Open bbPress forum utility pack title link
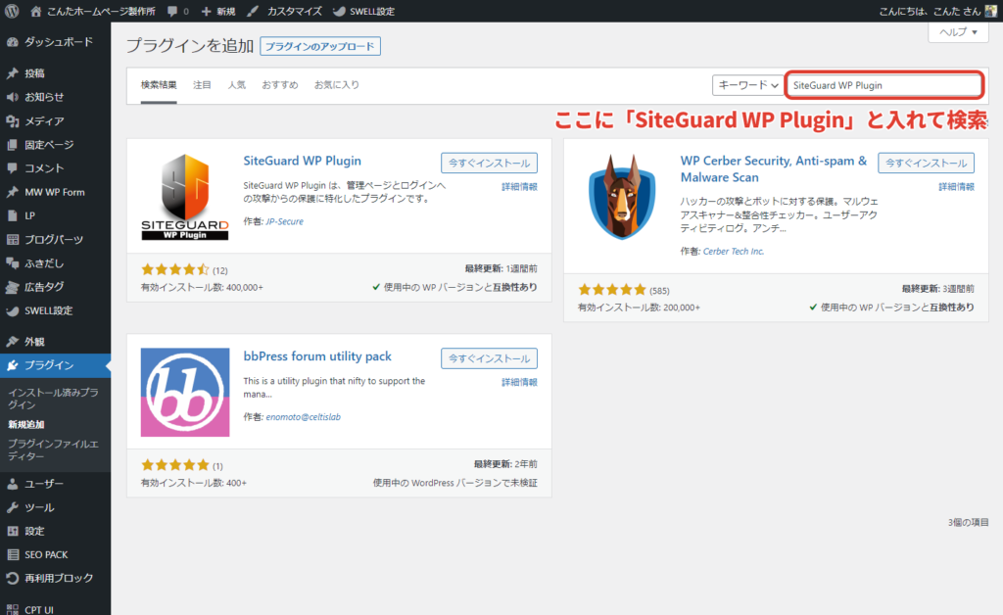The height and width of the screenshot is (615, 1003). pyautogui.click(x=317, y=356)
